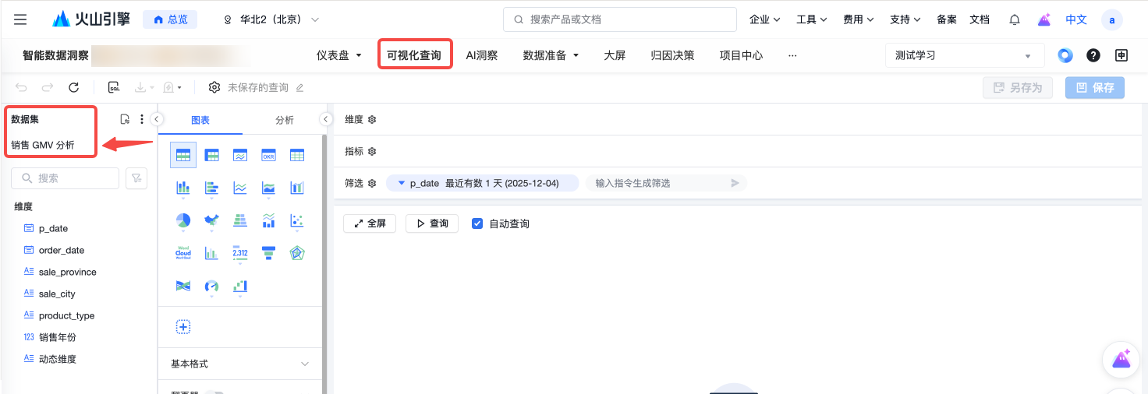Screen dimensions: 1148x394
Task: Open the 数据准备 menu
Action: 551,55
